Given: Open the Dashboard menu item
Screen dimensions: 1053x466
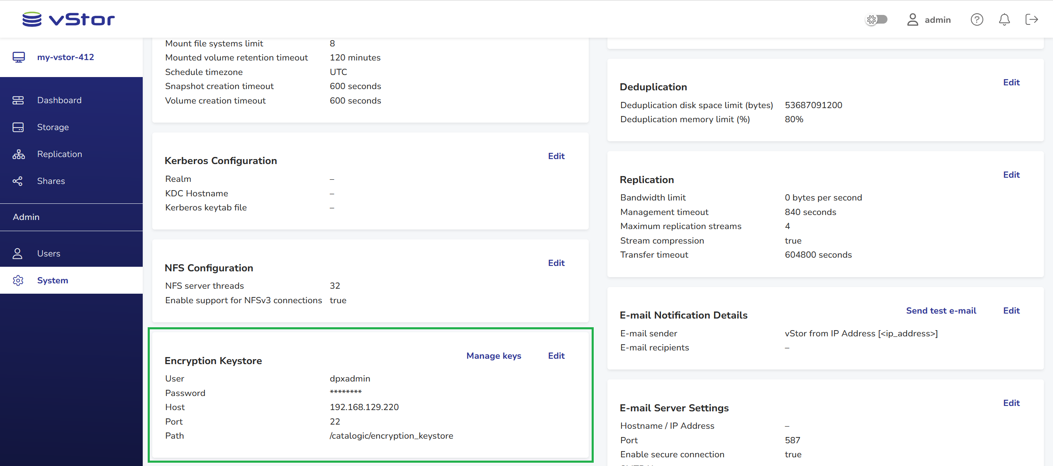Looking at the screenshot, I should [x=59, y=100].
